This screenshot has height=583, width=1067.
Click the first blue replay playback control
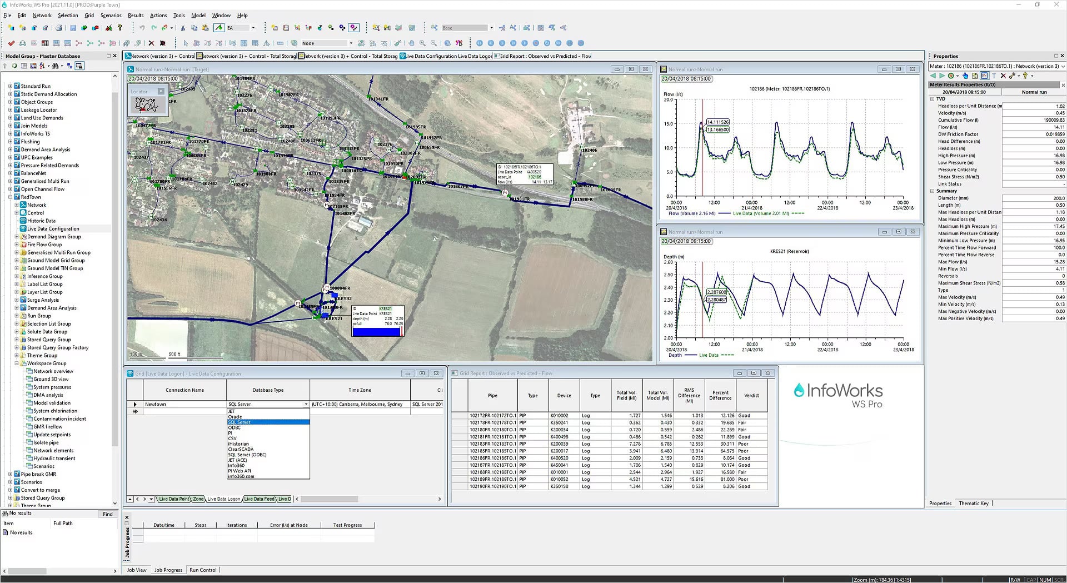click(480, 43)
